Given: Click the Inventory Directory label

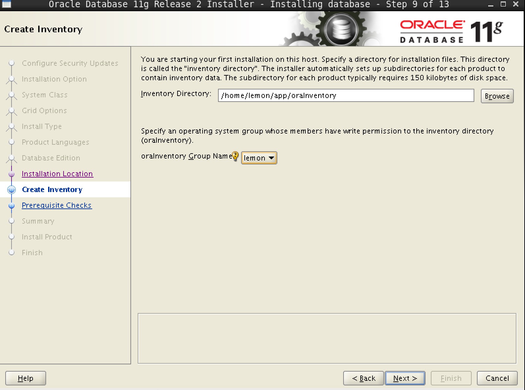Looking at the screenshot, I should 176,93.
